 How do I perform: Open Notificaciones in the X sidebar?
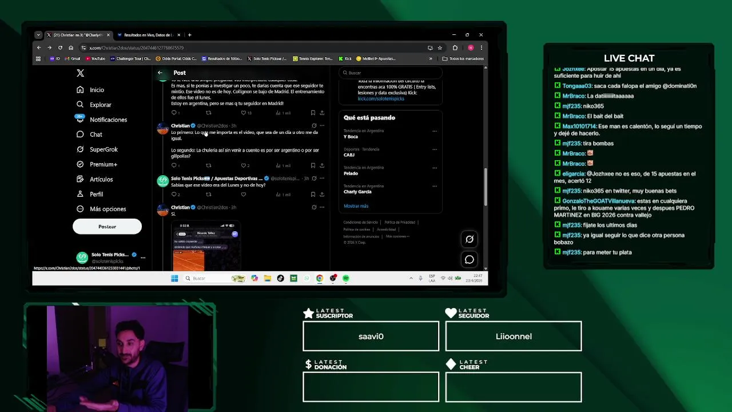pos(102,120)
